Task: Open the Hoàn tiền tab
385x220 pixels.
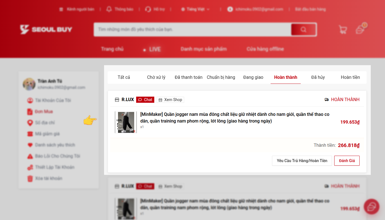Action: (x=350, y=77)
